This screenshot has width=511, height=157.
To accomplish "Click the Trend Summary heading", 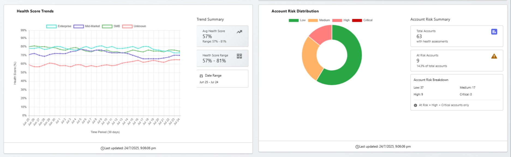I will pyautogui.click(x=210, y=19).
